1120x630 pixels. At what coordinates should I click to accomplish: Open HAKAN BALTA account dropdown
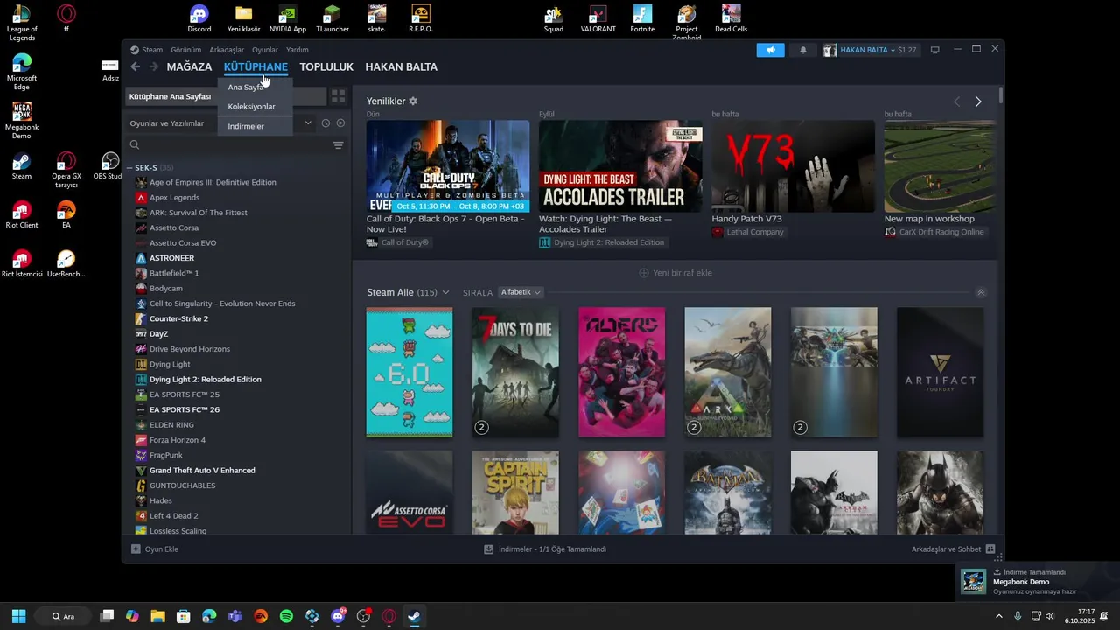pyautogui.click(x=870, y=50)
